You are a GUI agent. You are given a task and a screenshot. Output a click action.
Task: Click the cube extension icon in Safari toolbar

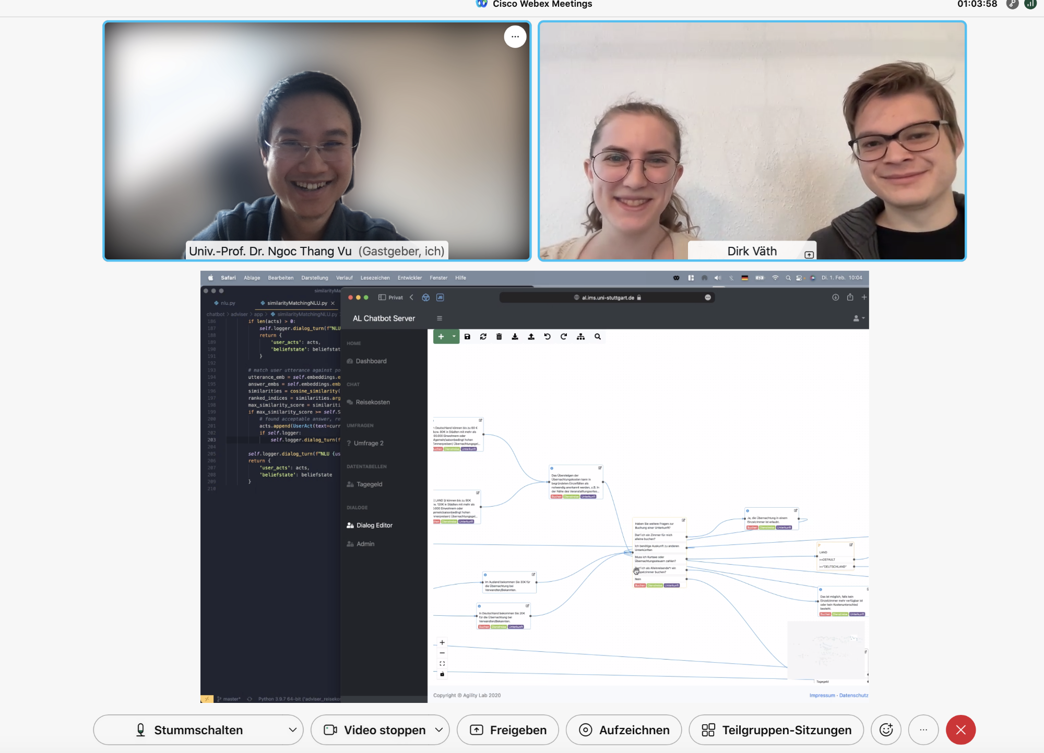[426, 297]
